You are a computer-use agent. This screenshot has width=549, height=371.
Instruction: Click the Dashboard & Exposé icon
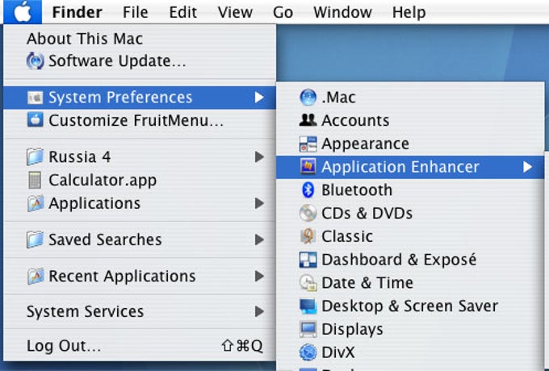click(308, 260)
